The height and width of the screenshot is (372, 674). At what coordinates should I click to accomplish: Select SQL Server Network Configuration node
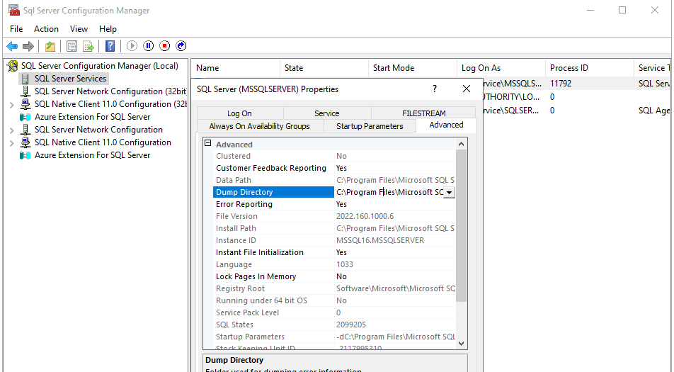click(98, 130)
